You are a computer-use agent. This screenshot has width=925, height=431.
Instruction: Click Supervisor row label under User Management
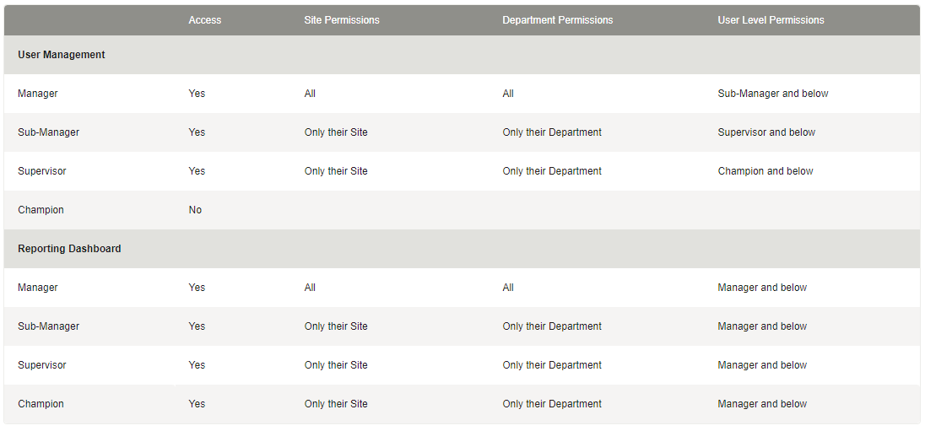tap(42, 171)
